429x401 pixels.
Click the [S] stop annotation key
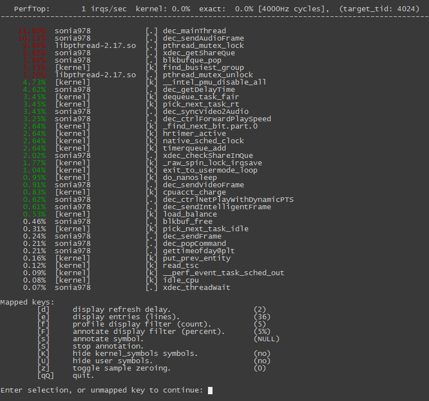(x=43, y=346)
